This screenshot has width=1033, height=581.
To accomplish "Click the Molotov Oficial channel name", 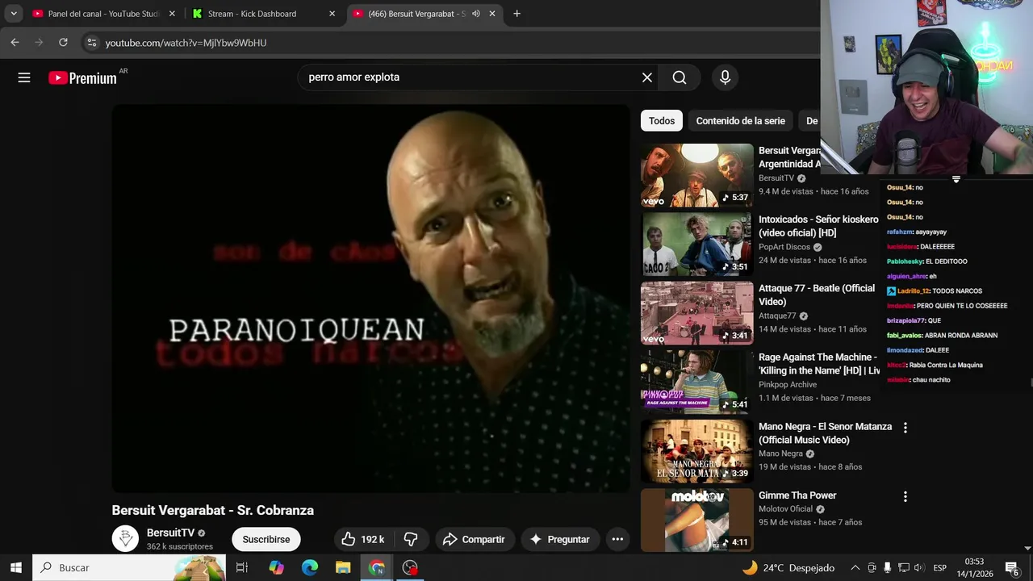I will coord(785,509).
